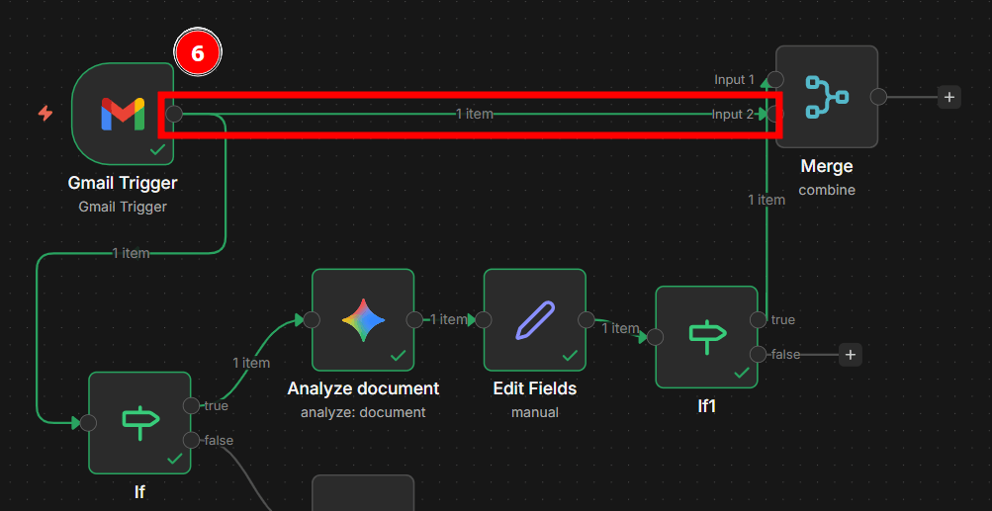Click the Edit Fields name label
Screen dimensions: 992x511
click(535, 388)
